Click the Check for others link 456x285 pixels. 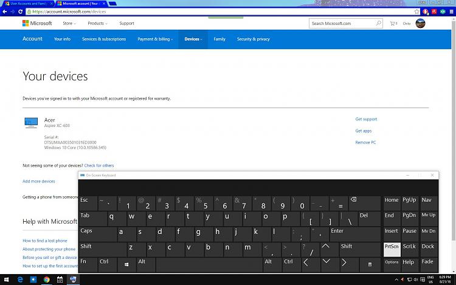point(99,165)
